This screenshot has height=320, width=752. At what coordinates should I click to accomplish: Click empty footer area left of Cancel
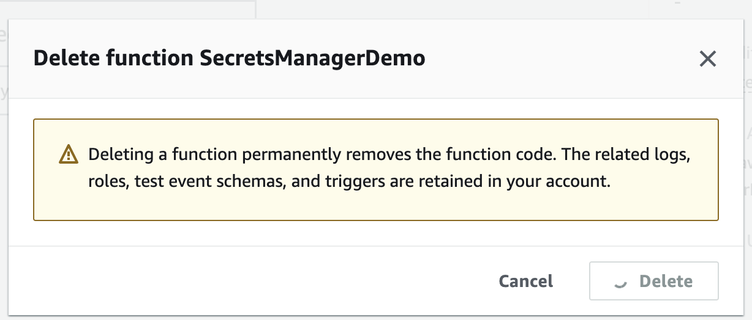point(245,282)
